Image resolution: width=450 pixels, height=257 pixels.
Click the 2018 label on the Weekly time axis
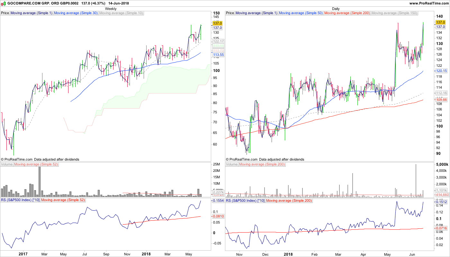tap(147, 254)
